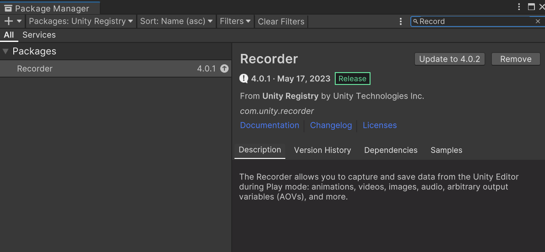Click the update-available arrow icon on Recorder
545x252 pixels.
click(x=224, y=68)
